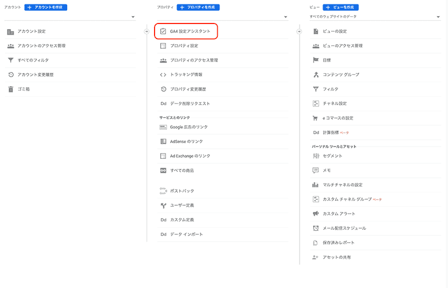This screenshot has height=288, width=448.
Task: Click the ユーザー定義 fork icon
Action: 163,205
